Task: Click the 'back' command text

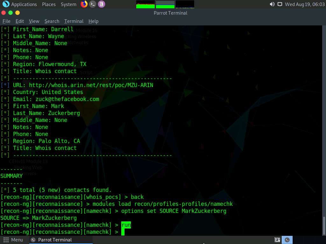Action: tap(137, 197)
